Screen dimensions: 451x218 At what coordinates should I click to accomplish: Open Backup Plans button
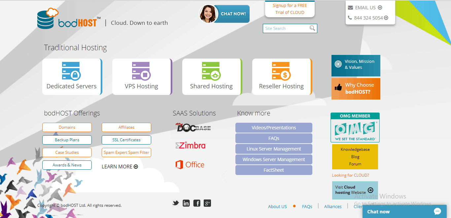(67, 140)
